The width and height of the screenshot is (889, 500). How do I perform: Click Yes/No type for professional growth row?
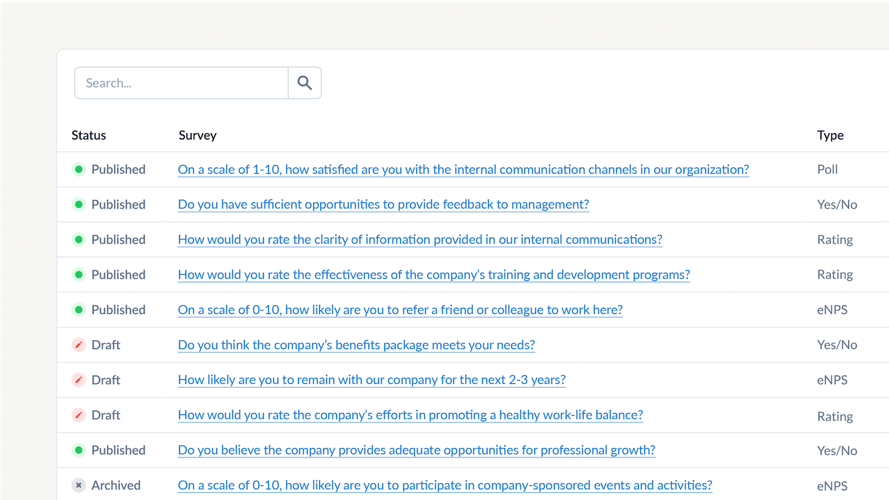837,451
